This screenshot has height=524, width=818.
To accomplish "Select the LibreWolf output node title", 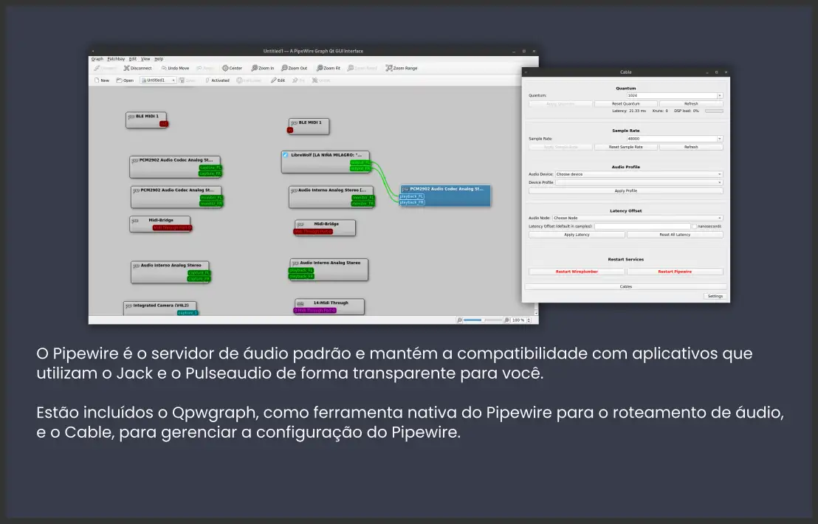I will (326, 155).
